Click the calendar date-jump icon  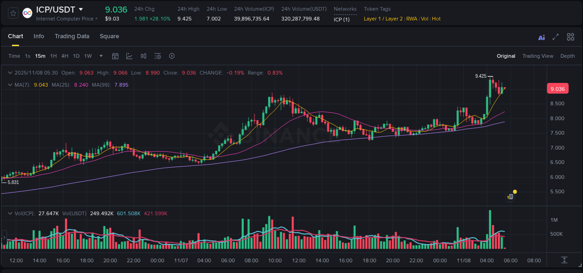pyautogui.click(x=115, y=56)
